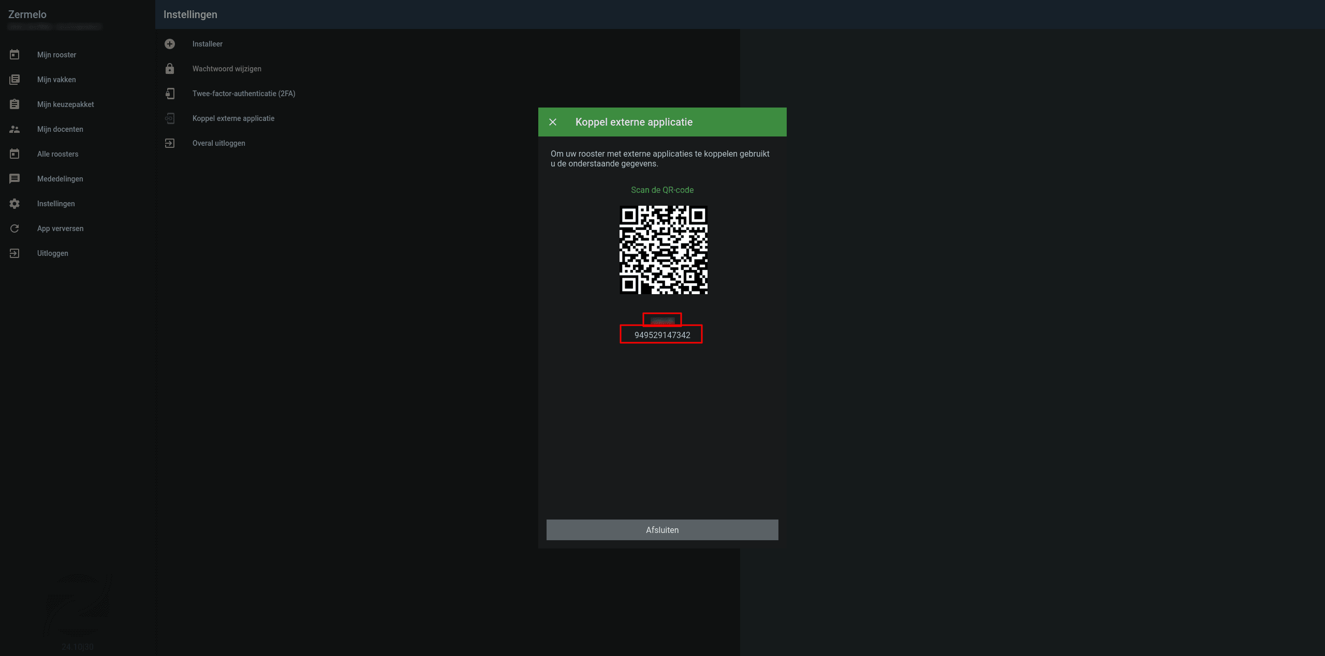Click the books icon beside Mijn vakken
This screenshot has height=656, width=1325.
[x=14, y=80]
